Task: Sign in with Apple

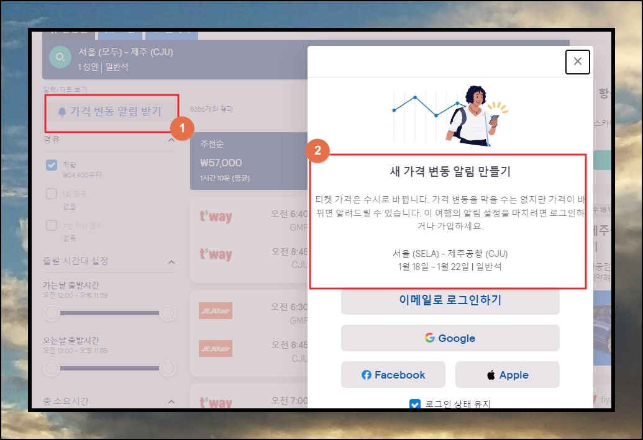Action: coord(508,374)
